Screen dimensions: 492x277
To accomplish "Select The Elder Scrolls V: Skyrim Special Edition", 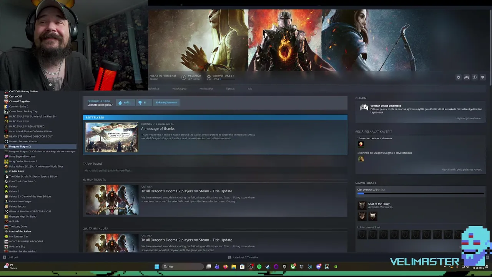I will (x=33, y=177).
